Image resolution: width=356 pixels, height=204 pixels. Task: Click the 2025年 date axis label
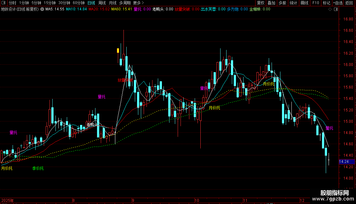(8, 200)
